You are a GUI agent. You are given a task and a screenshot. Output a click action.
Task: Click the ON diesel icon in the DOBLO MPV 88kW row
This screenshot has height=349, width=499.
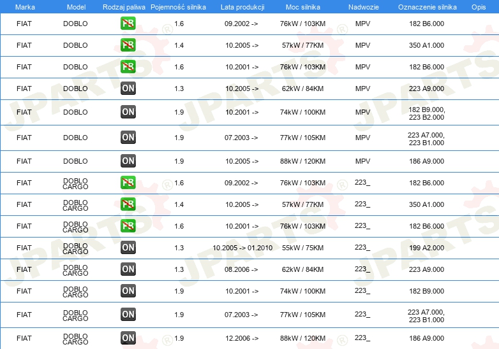point(128,160)
